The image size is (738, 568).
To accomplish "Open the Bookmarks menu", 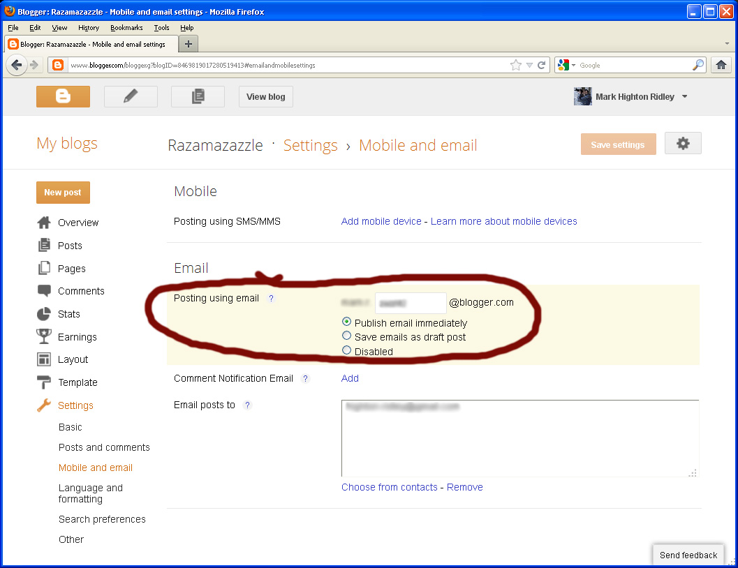I will pyautogui.click(x=126, y=28).
